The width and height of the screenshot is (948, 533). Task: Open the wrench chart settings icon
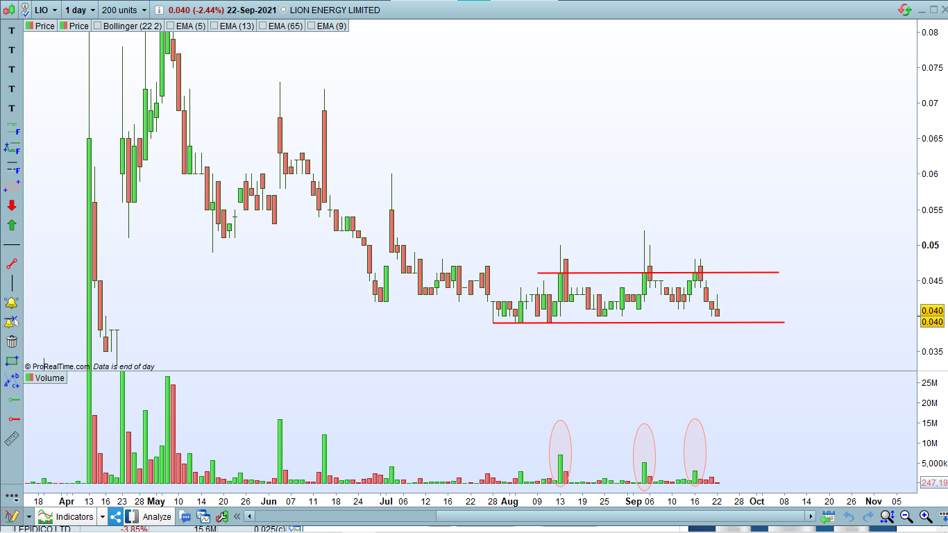point(222,516)
